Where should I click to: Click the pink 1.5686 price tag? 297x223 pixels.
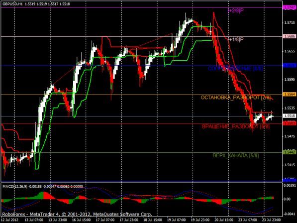click(x=290, y=36)
